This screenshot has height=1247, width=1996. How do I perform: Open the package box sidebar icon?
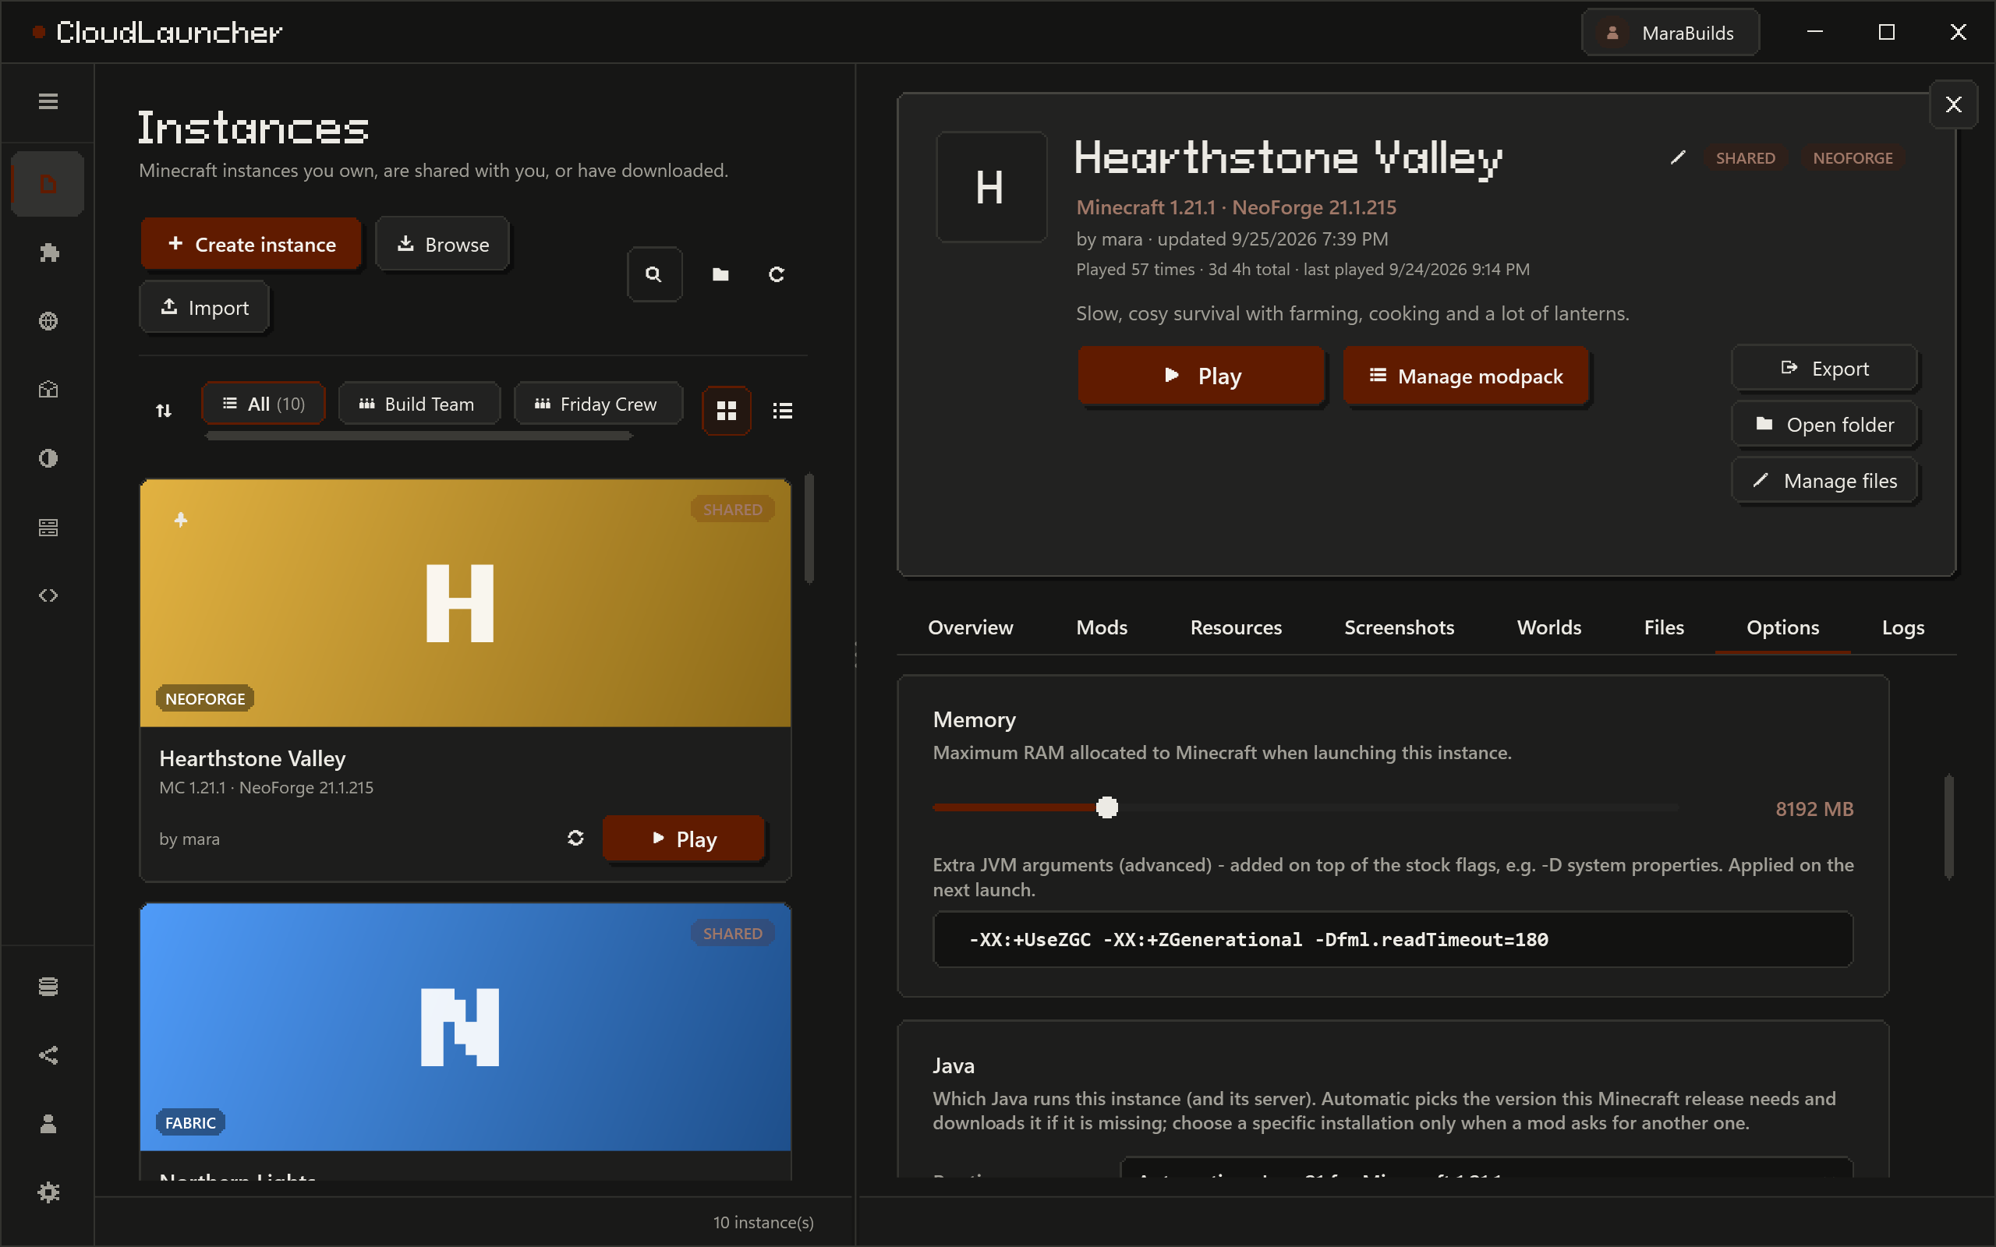tap(48, 389)
